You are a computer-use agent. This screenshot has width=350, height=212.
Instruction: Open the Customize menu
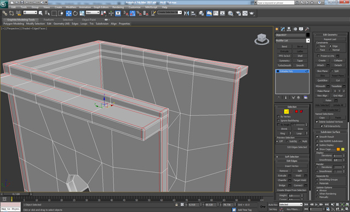(135, 7)
